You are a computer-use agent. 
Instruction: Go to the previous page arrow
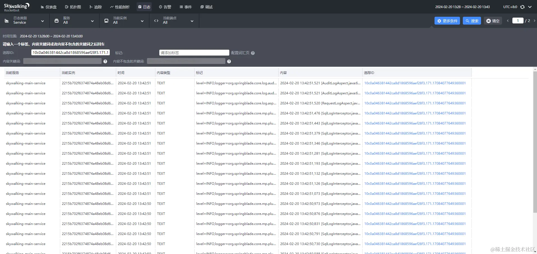[508, 21]
